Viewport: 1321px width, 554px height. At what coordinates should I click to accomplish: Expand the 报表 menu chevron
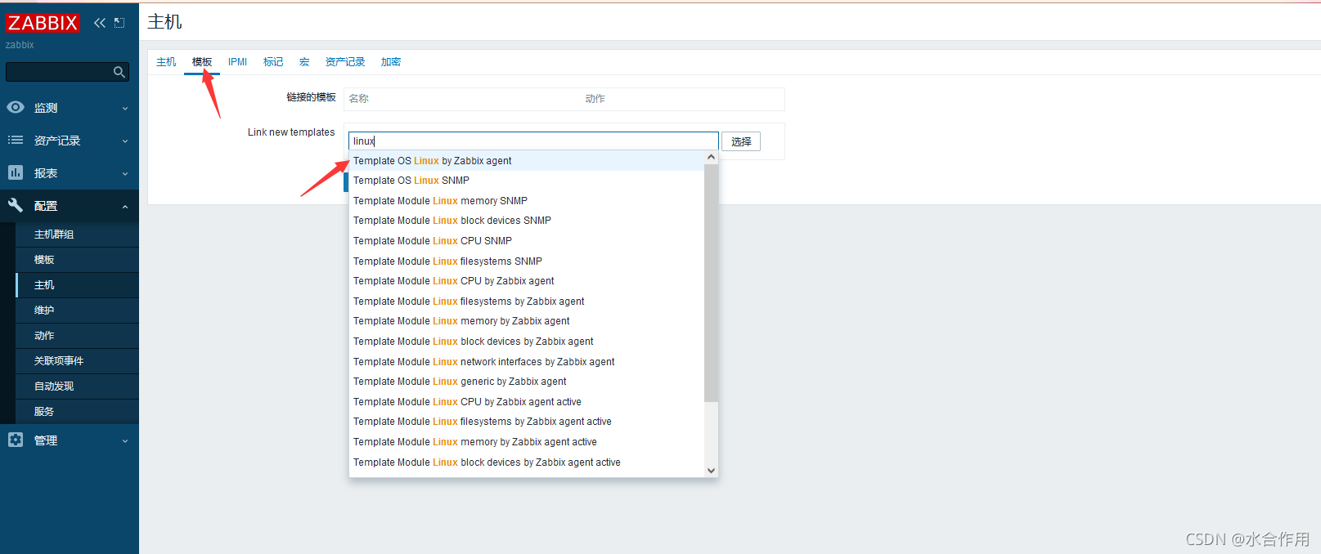[125, 173]
